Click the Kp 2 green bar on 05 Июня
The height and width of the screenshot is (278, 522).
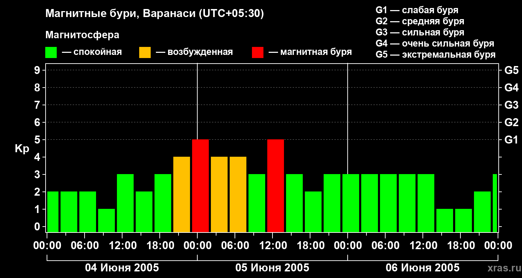[313, 212]
